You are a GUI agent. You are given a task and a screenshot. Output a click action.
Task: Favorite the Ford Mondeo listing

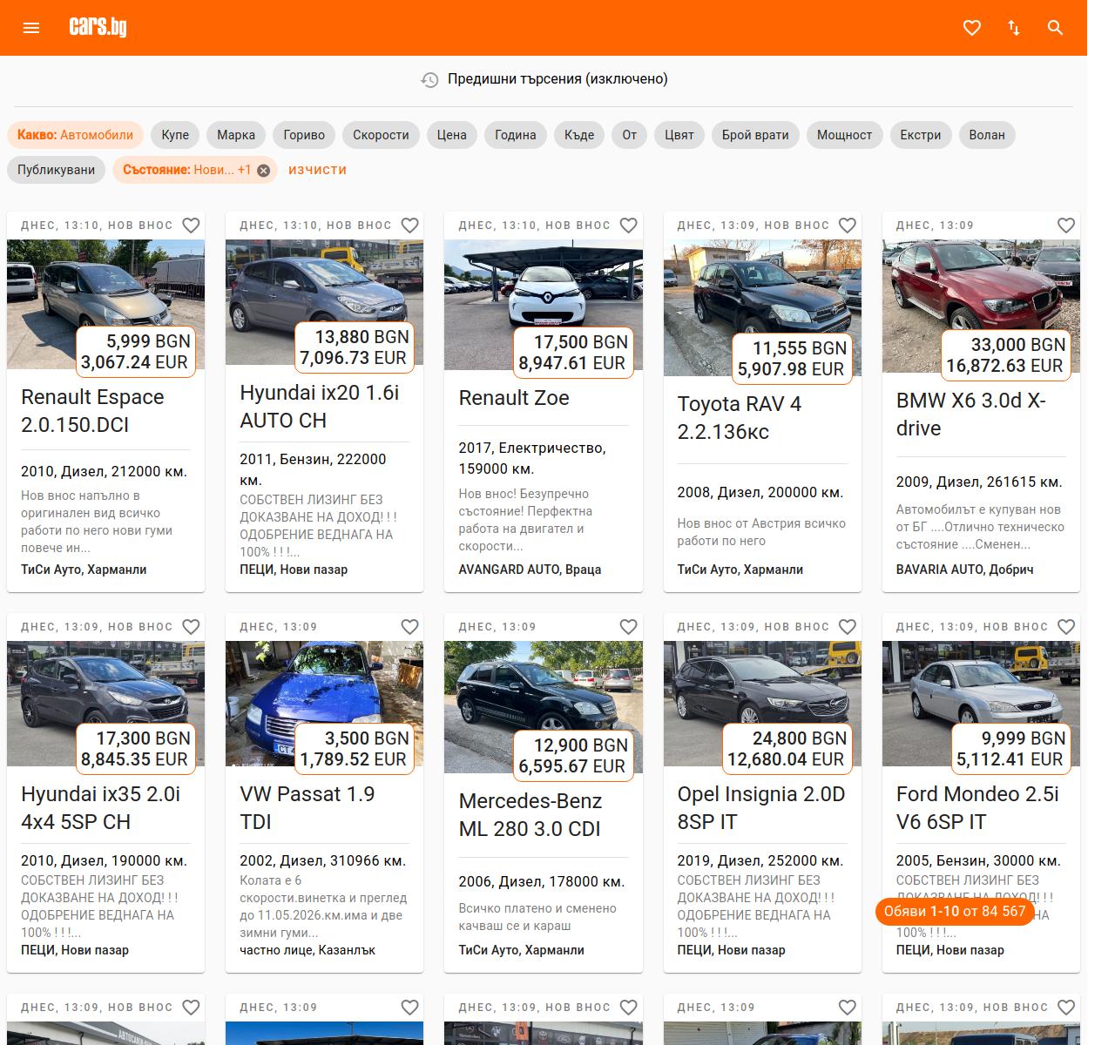[x=1065, y=627]
